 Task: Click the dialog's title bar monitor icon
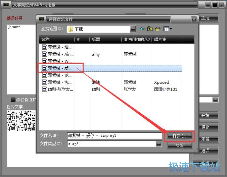click(x=42, y=19)
